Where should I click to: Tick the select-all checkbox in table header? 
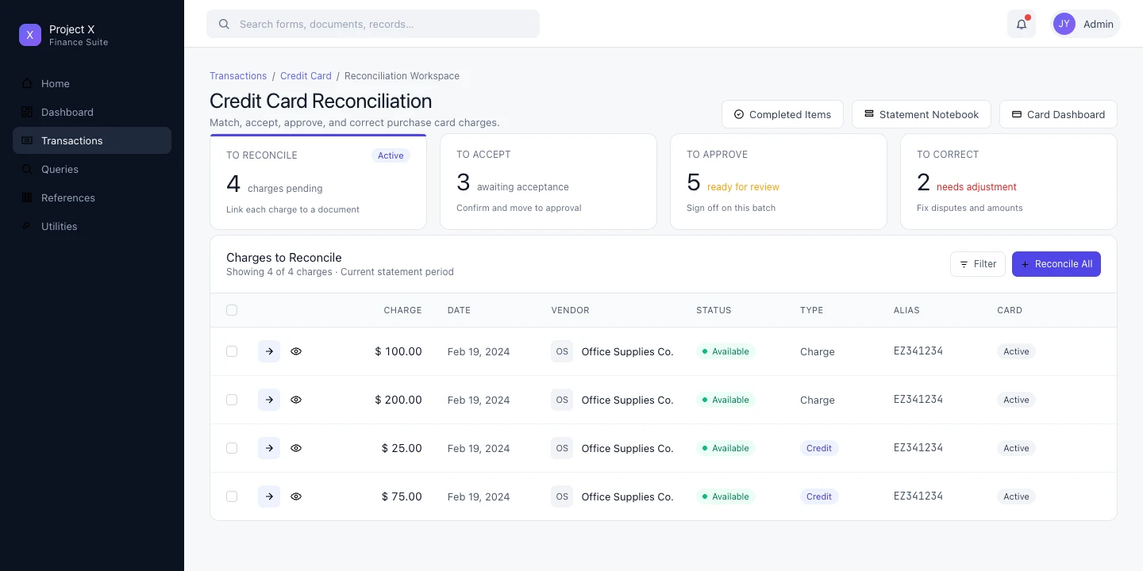click(x=232, y=310)
